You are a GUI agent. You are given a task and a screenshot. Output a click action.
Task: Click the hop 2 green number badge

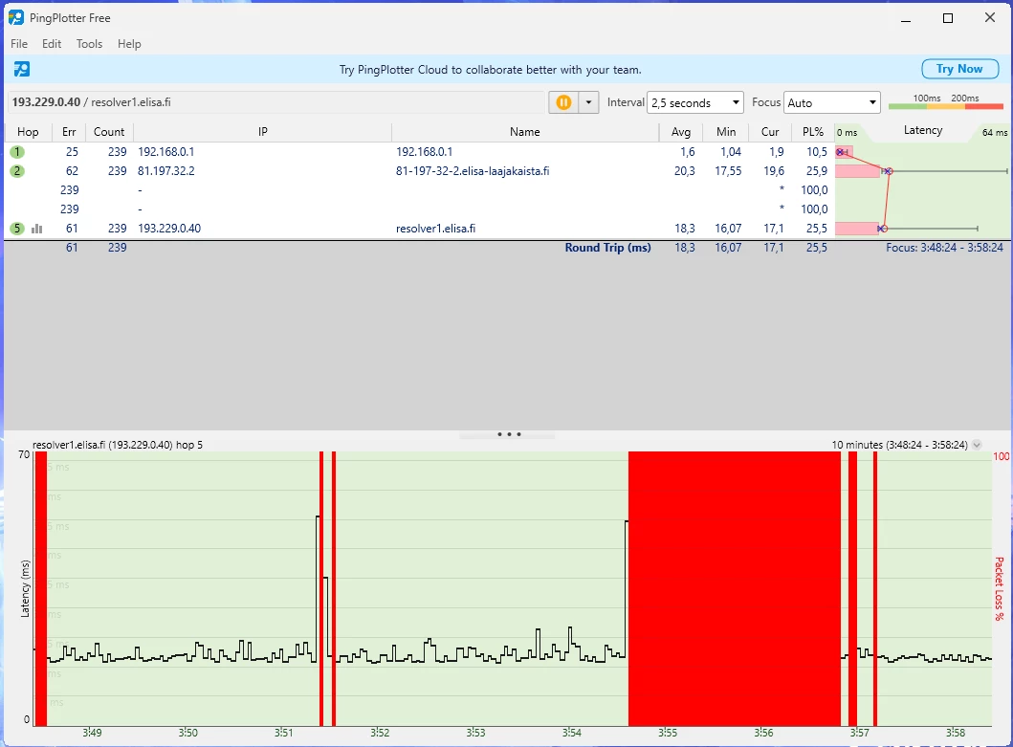pos(17,171)
